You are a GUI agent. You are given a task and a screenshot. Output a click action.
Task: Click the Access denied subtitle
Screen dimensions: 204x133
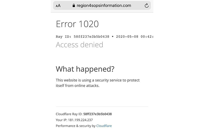(x=80, y=45)
